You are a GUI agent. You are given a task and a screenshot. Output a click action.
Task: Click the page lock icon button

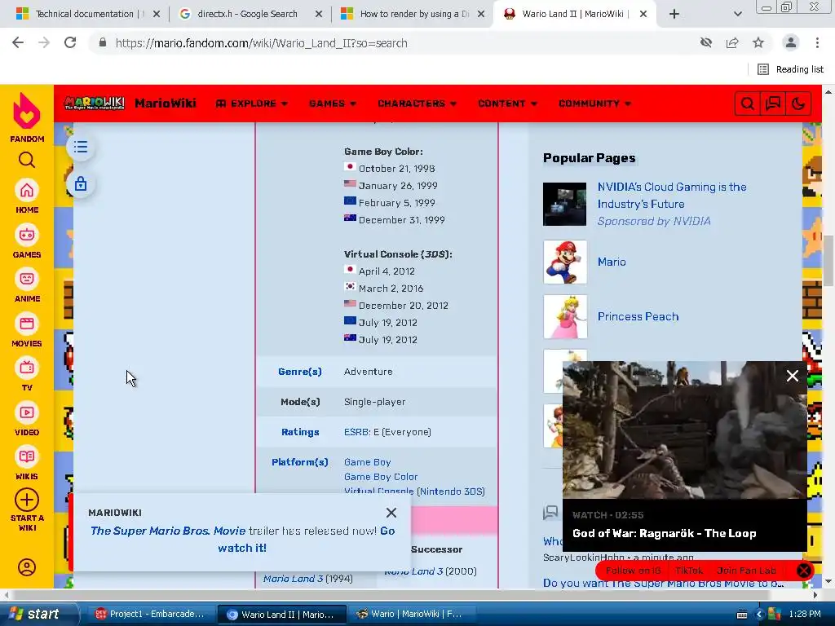click(81, 184)
